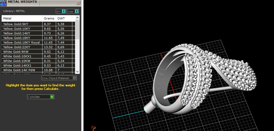Sort by the Metal column header
The width and height of the screenshot is (274, 131).
click(22, 18)
